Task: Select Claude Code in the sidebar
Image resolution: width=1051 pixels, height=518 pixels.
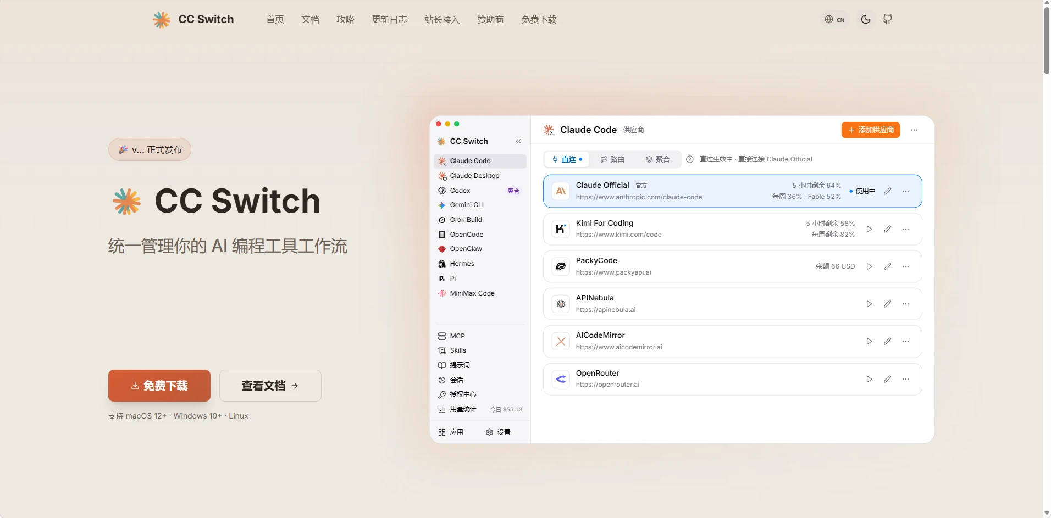Action: point(480,161)
